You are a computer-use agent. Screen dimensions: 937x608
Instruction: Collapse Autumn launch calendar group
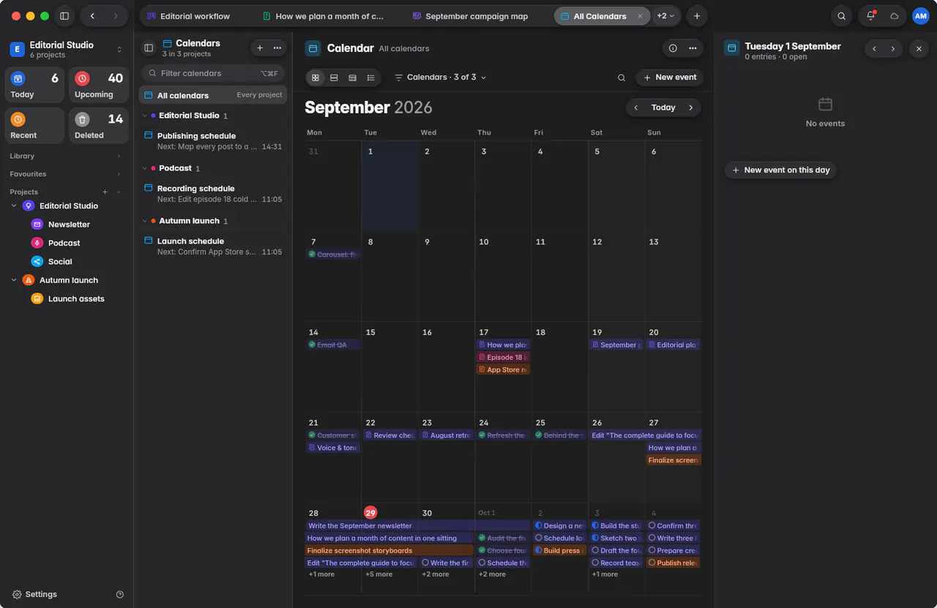point(144,221)
